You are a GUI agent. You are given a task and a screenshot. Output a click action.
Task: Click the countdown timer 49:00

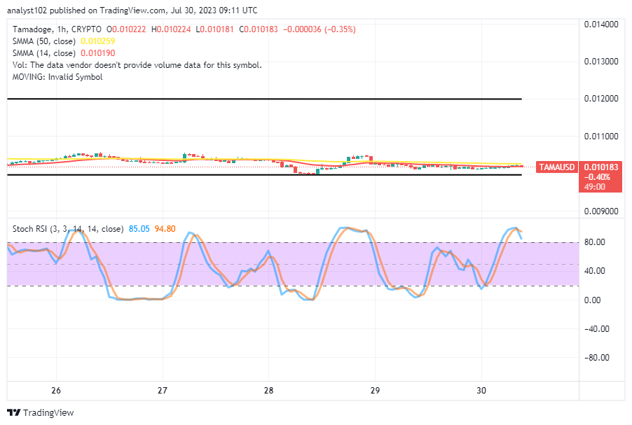pyautogui.click(x=595, y=187)
